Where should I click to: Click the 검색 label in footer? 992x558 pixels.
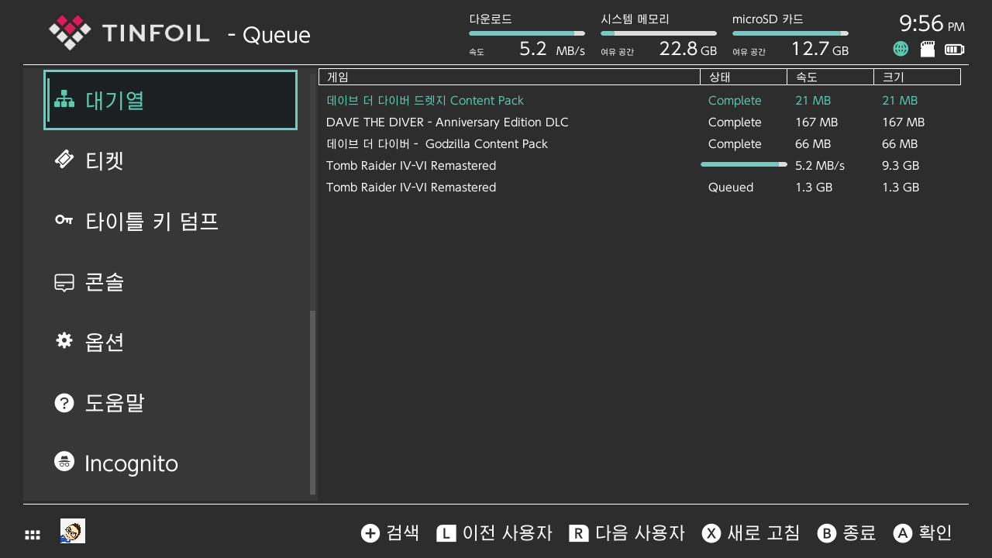tap(402, 533)
